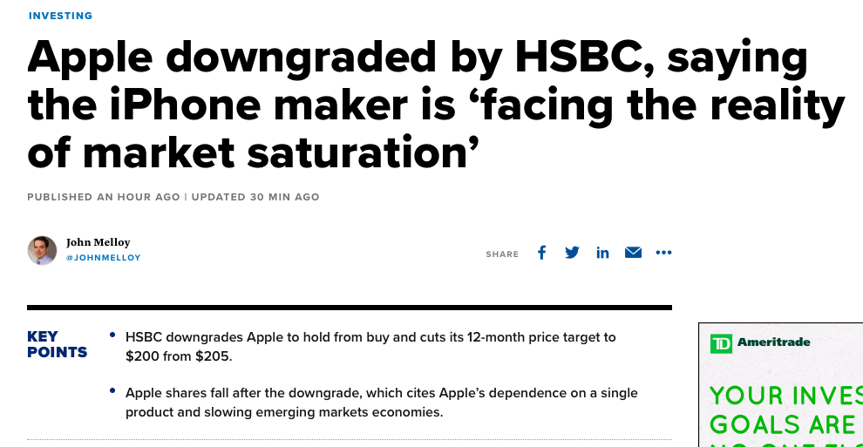
Task: Click John Melloy's profile photo
Action: coord(43,251)
